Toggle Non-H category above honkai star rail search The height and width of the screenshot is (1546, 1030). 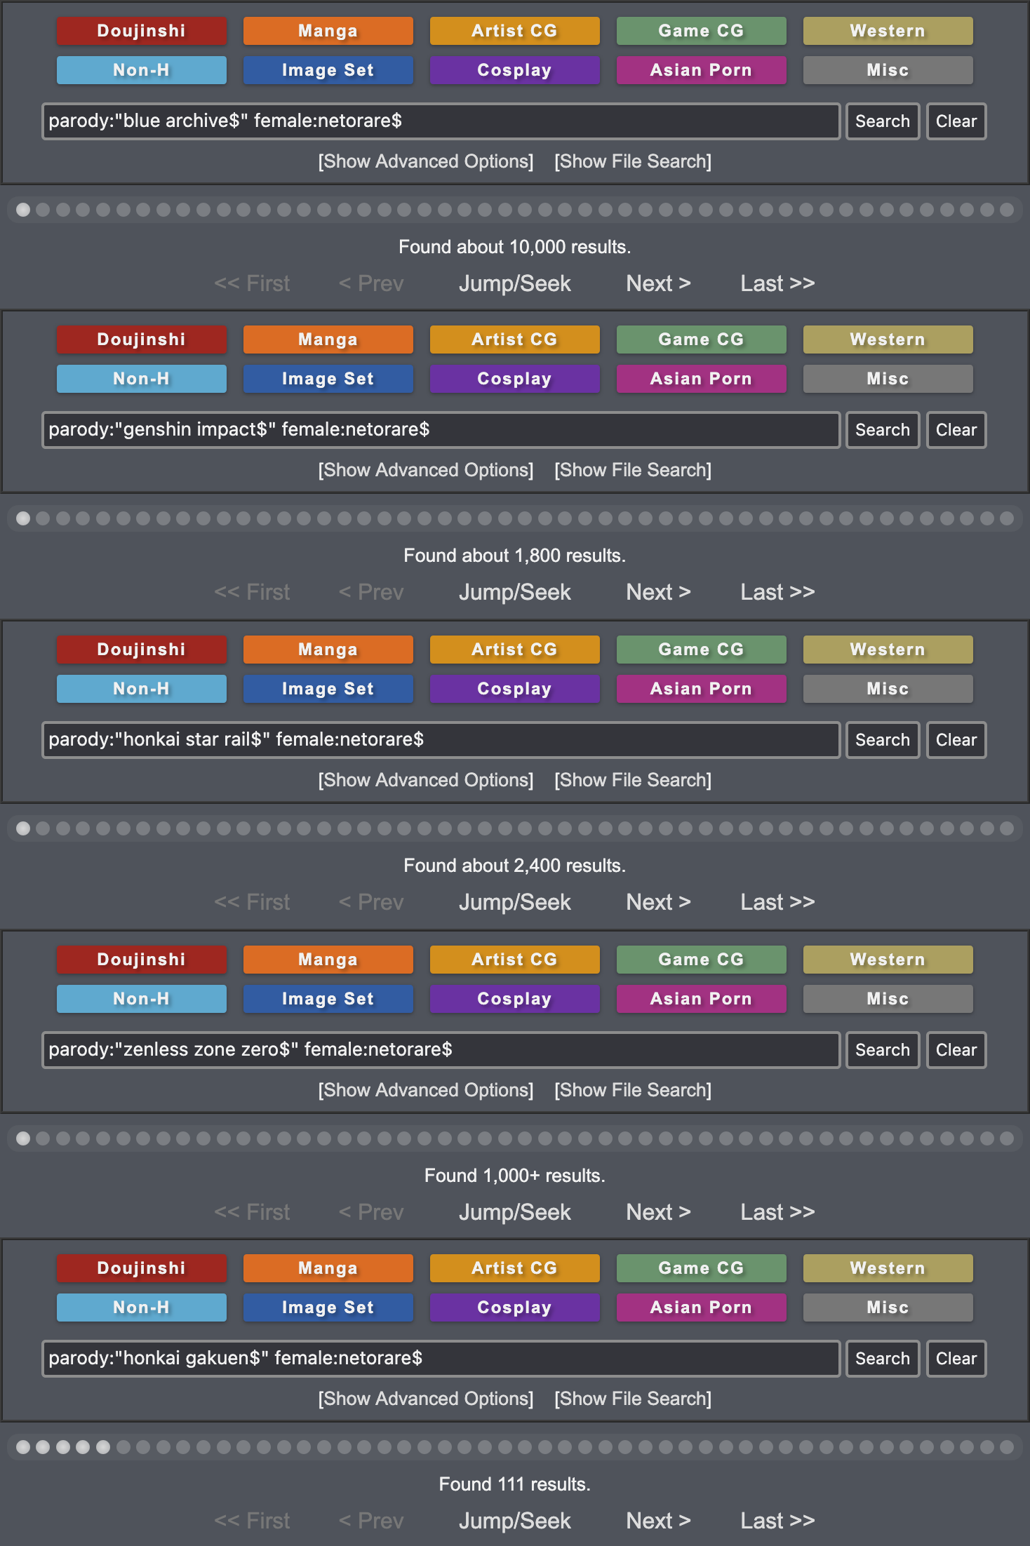click(141, 689)
